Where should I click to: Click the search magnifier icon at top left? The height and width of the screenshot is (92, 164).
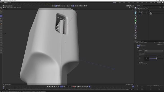coord(1,8)
